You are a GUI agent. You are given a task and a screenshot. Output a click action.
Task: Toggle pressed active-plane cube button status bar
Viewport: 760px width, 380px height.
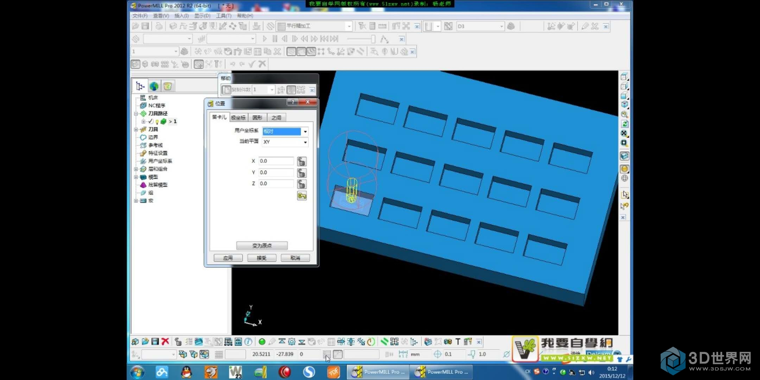pos(204,354)
